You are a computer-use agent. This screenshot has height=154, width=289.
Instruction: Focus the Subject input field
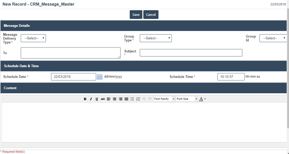coord(191,53)
